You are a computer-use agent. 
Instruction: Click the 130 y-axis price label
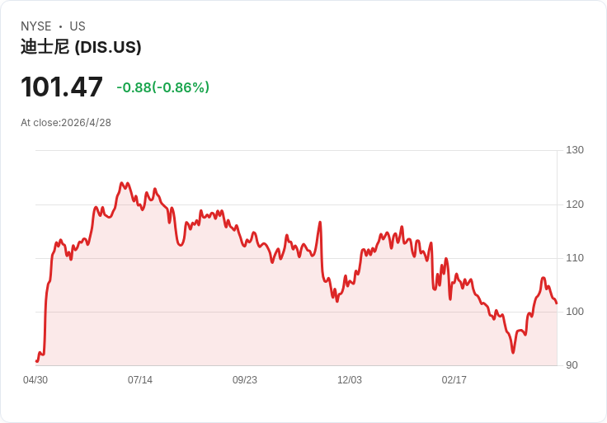[575, 150]
